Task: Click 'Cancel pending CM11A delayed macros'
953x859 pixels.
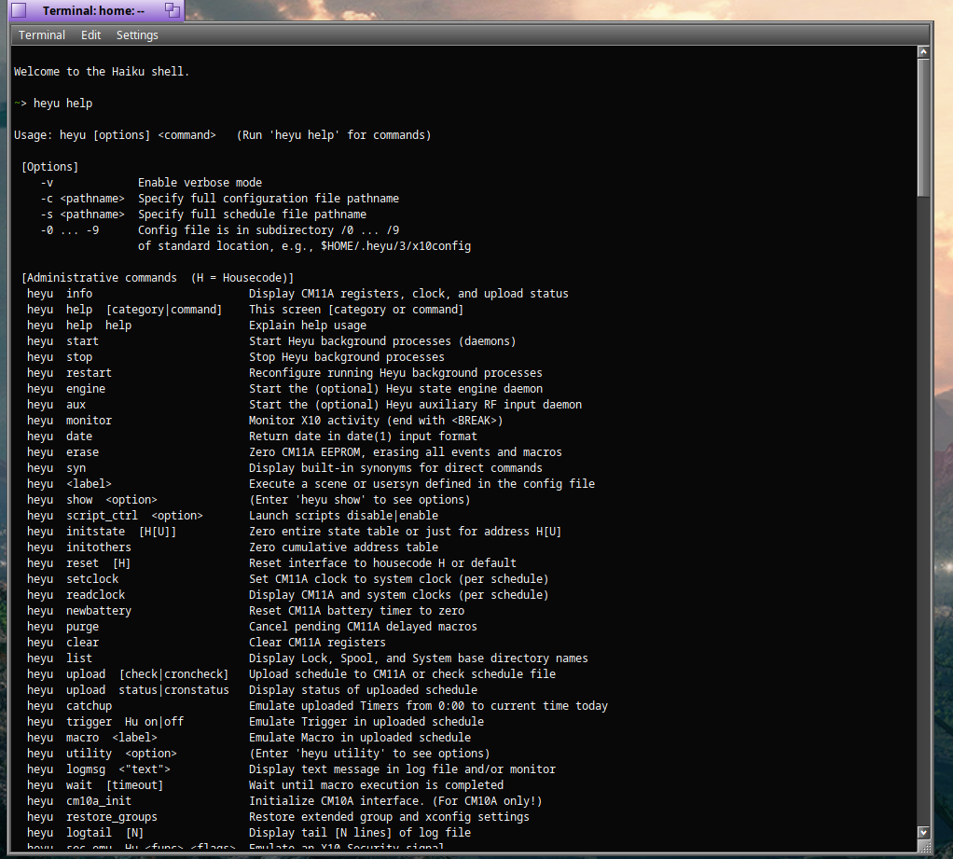Action: click(363, 626)
